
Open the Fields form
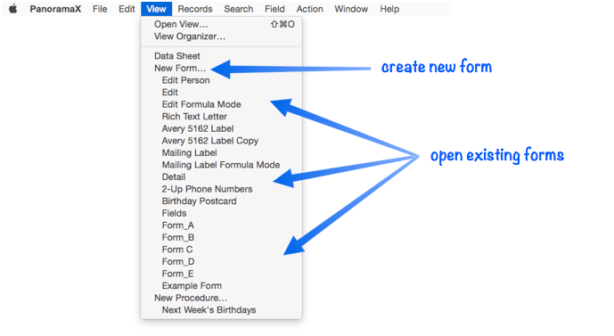click(x=222, y=213)
